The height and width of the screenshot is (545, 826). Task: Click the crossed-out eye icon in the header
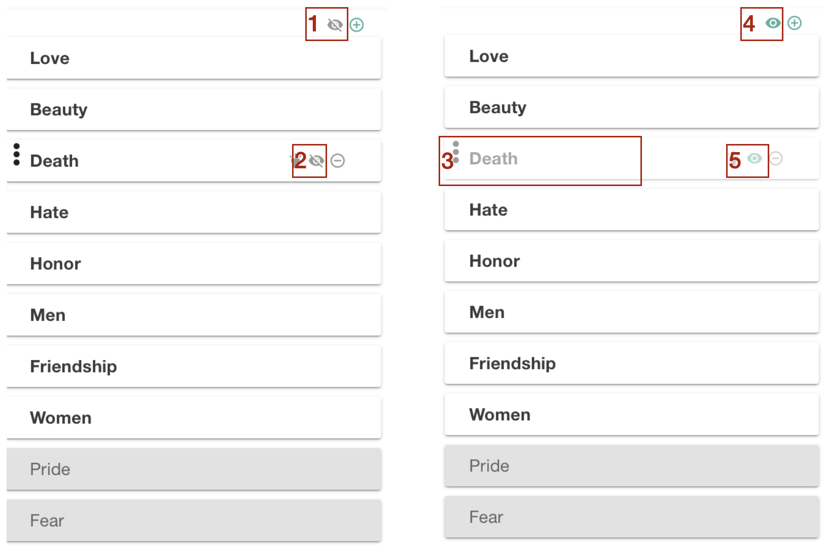point(335,25)
